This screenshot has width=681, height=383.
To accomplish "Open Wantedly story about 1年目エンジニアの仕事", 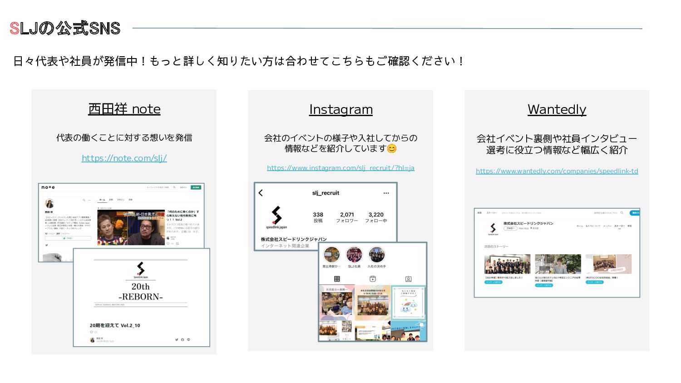I will (x=558, y=264).
